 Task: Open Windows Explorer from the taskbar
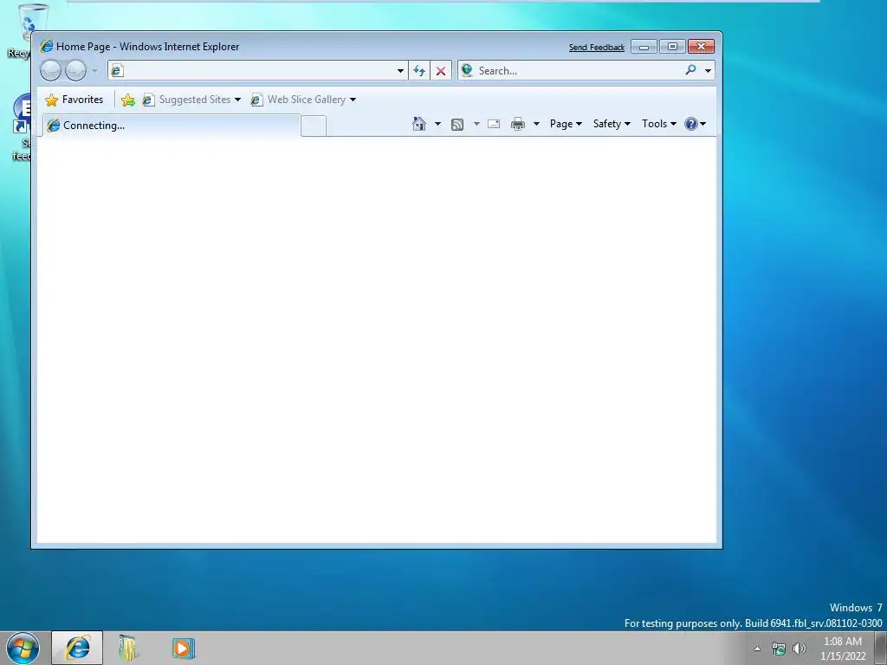[x=128, y=648]
